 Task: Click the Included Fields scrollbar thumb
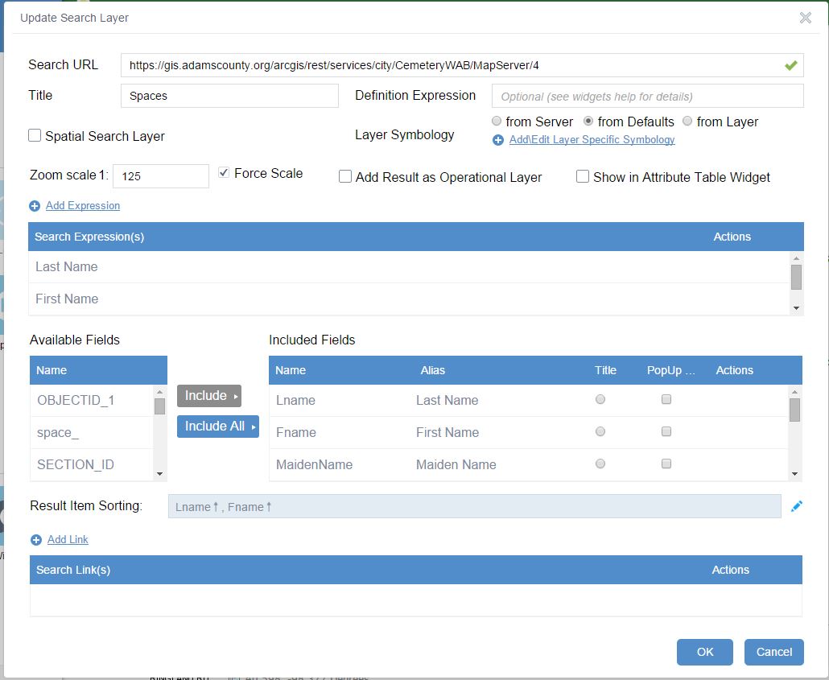[x=794, y=410]
